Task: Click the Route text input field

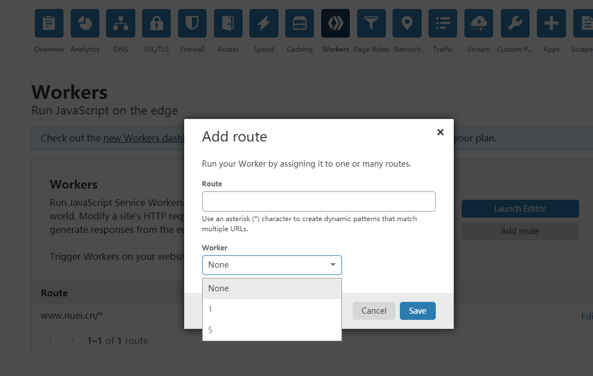Action: [318, 201]
